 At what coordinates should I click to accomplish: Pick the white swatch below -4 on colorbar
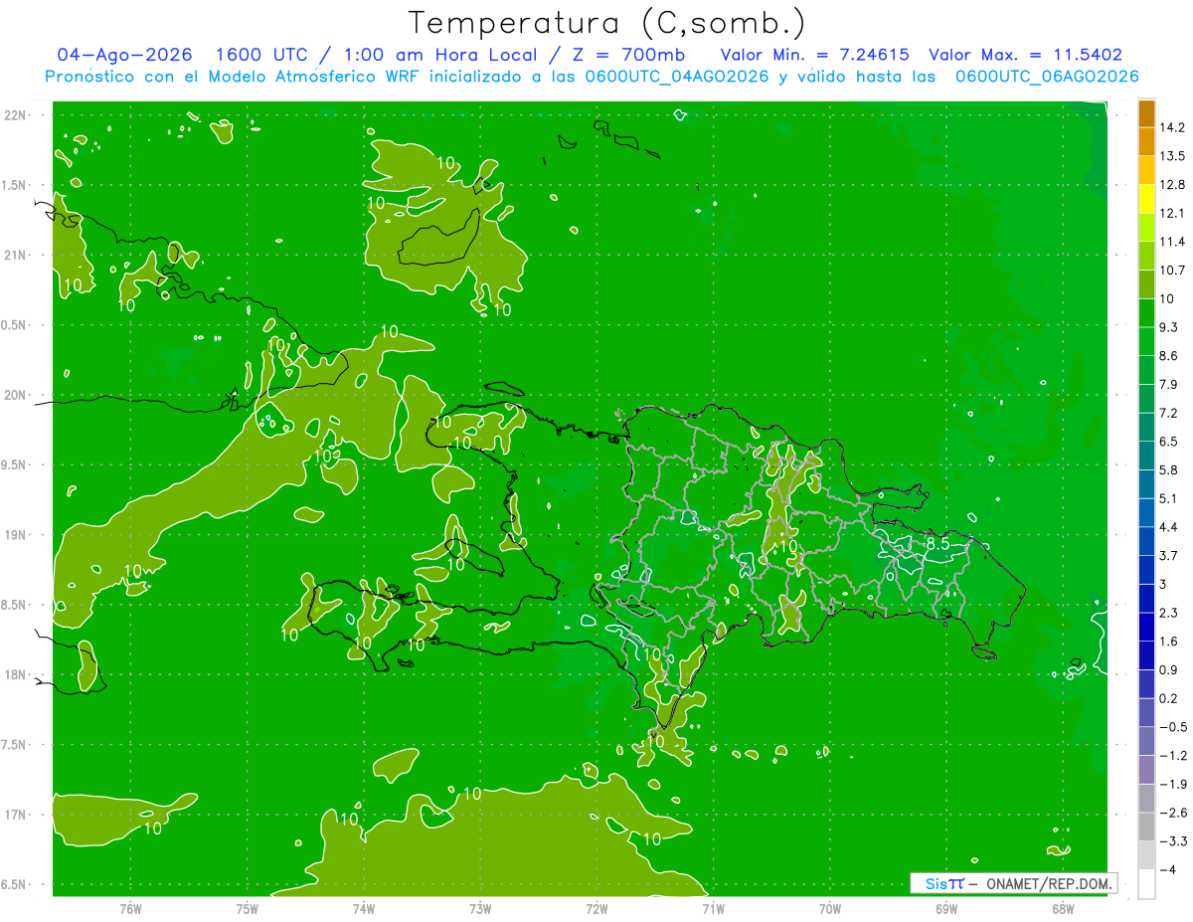[1146, 884]
